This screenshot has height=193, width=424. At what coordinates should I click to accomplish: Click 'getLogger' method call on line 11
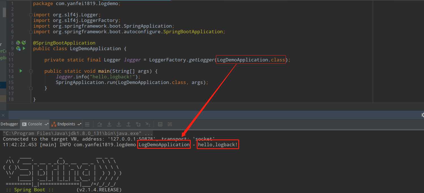point(202,60)
